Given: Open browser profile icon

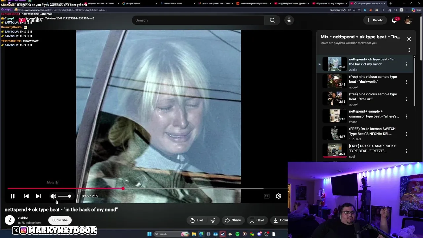Looking at the screenshot, I should (x=401, y=10).
